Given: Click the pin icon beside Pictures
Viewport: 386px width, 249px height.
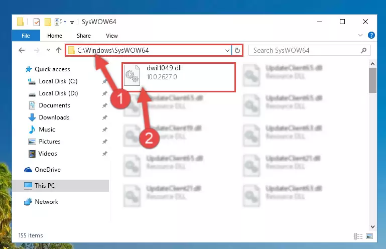Looking at the screenshot, I should (105, 142).
